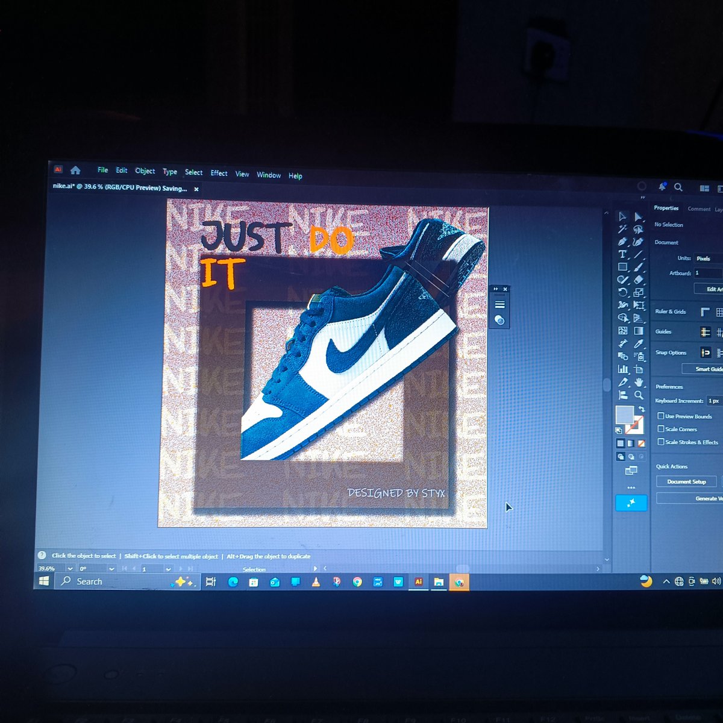Screen dimensions: 723x723
Task: Select the Selection tool arrow
Action: 622,216
